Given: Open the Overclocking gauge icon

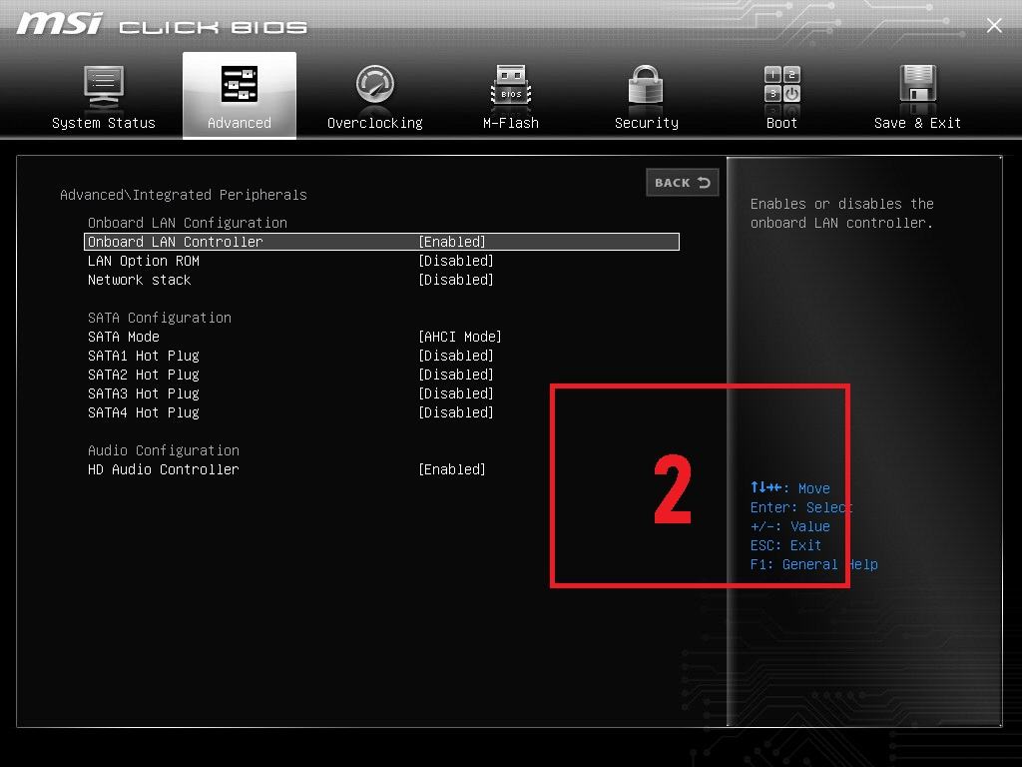Looking at the screenshot, I should (x=375, y=85).
